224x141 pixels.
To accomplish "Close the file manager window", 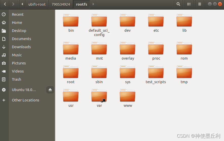I will pos(220,4).
